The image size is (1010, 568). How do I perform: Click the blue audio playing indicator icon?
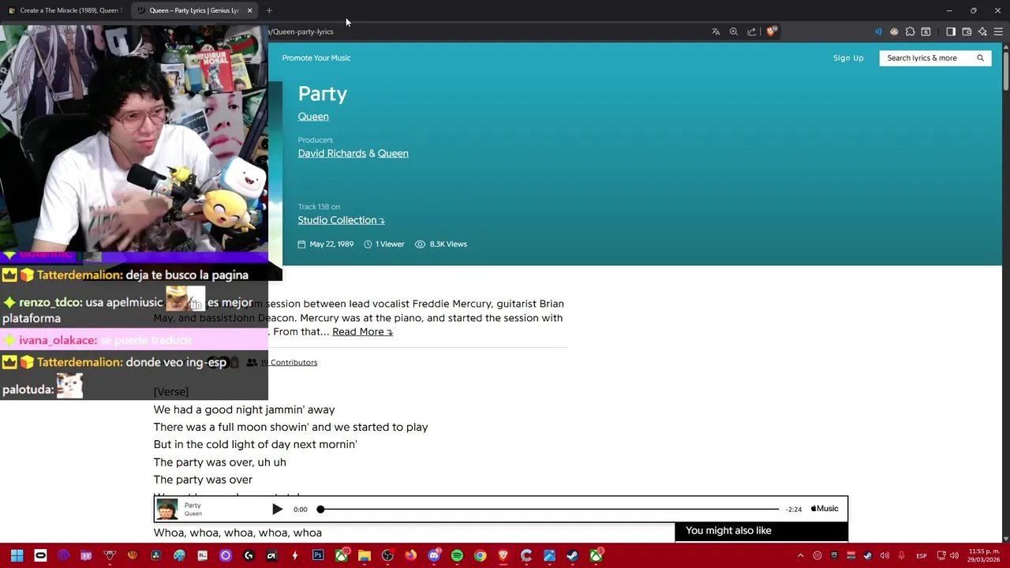pyautogui.click(x=878, y=32)
